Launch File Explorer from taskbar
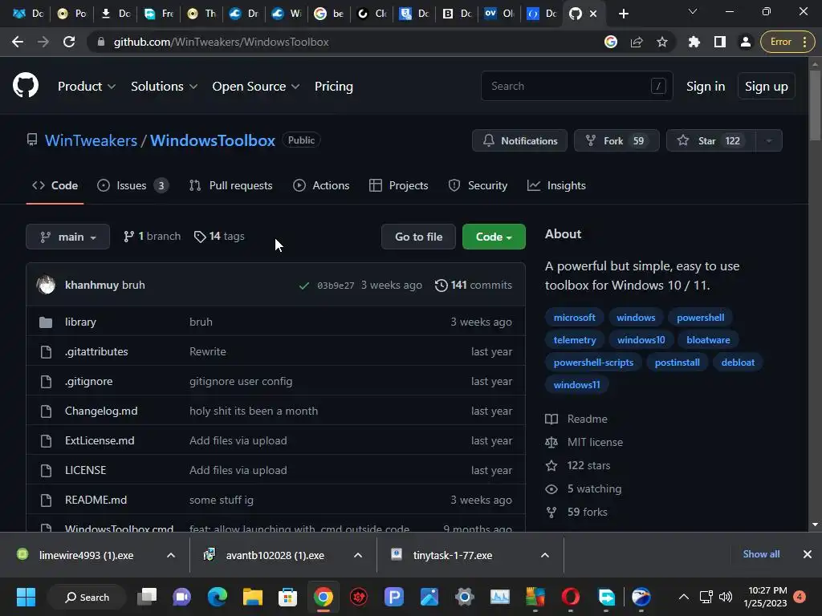The height and width of the screenshot is (616, 822). pyautogui.click(x=252, y=597)
